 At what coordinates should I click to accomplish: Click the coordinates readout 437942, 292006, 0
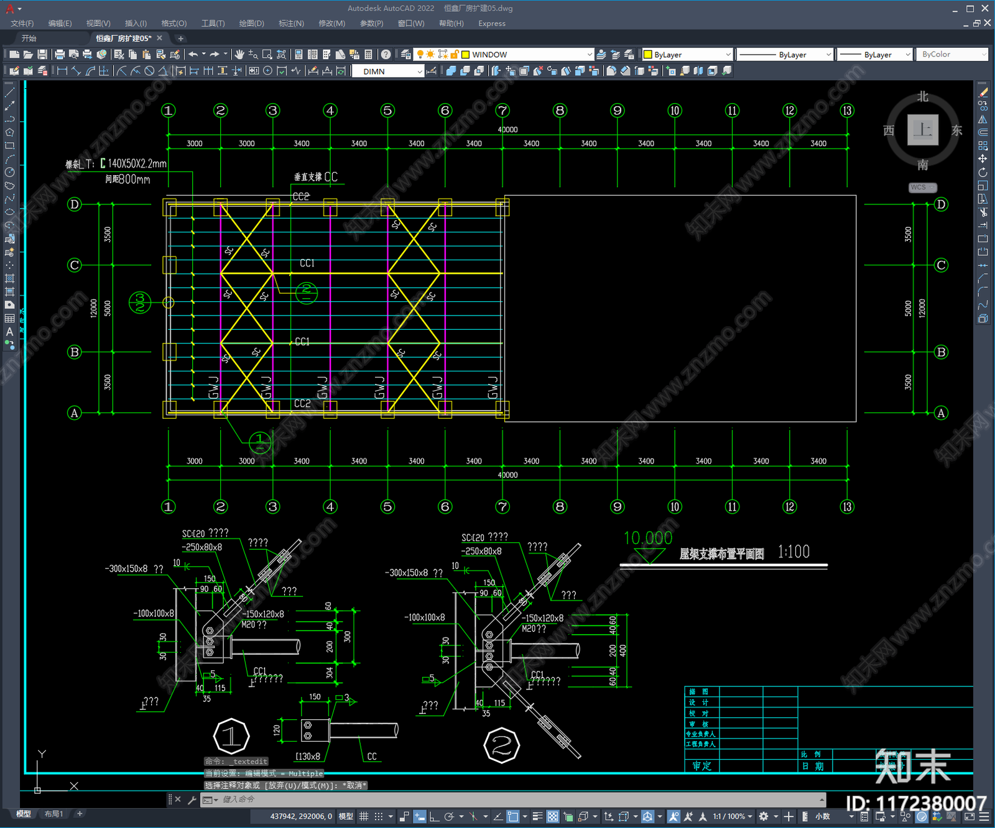(301, 816)
